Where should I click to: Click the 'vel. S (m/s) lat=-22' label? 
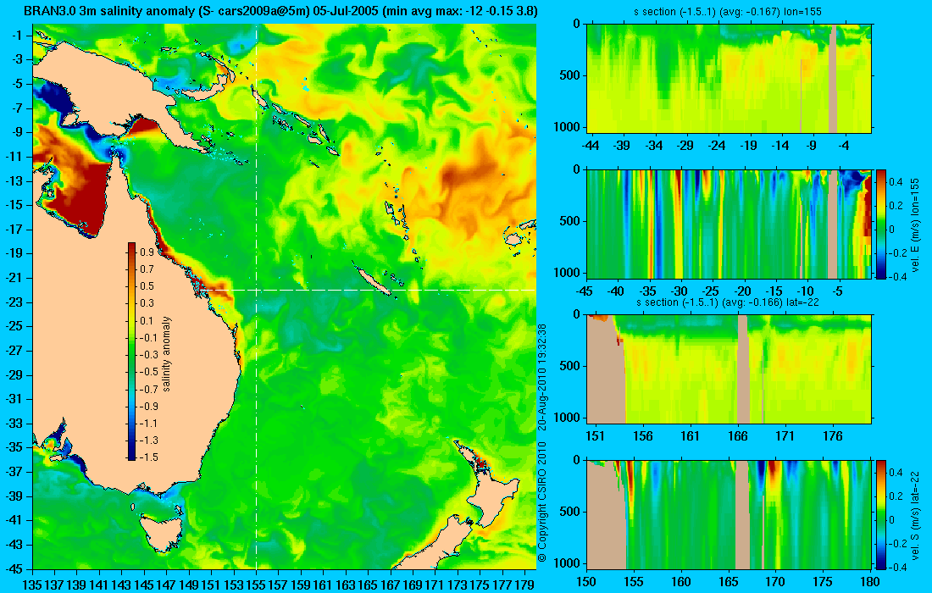click(x=915, y=514)
